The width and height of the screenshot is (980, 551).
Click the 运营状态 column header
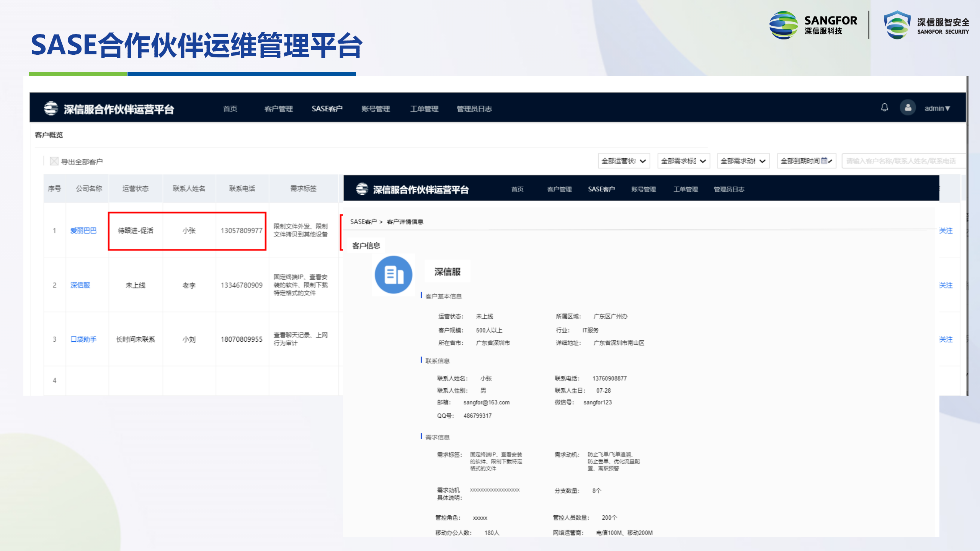coord(136,188)
